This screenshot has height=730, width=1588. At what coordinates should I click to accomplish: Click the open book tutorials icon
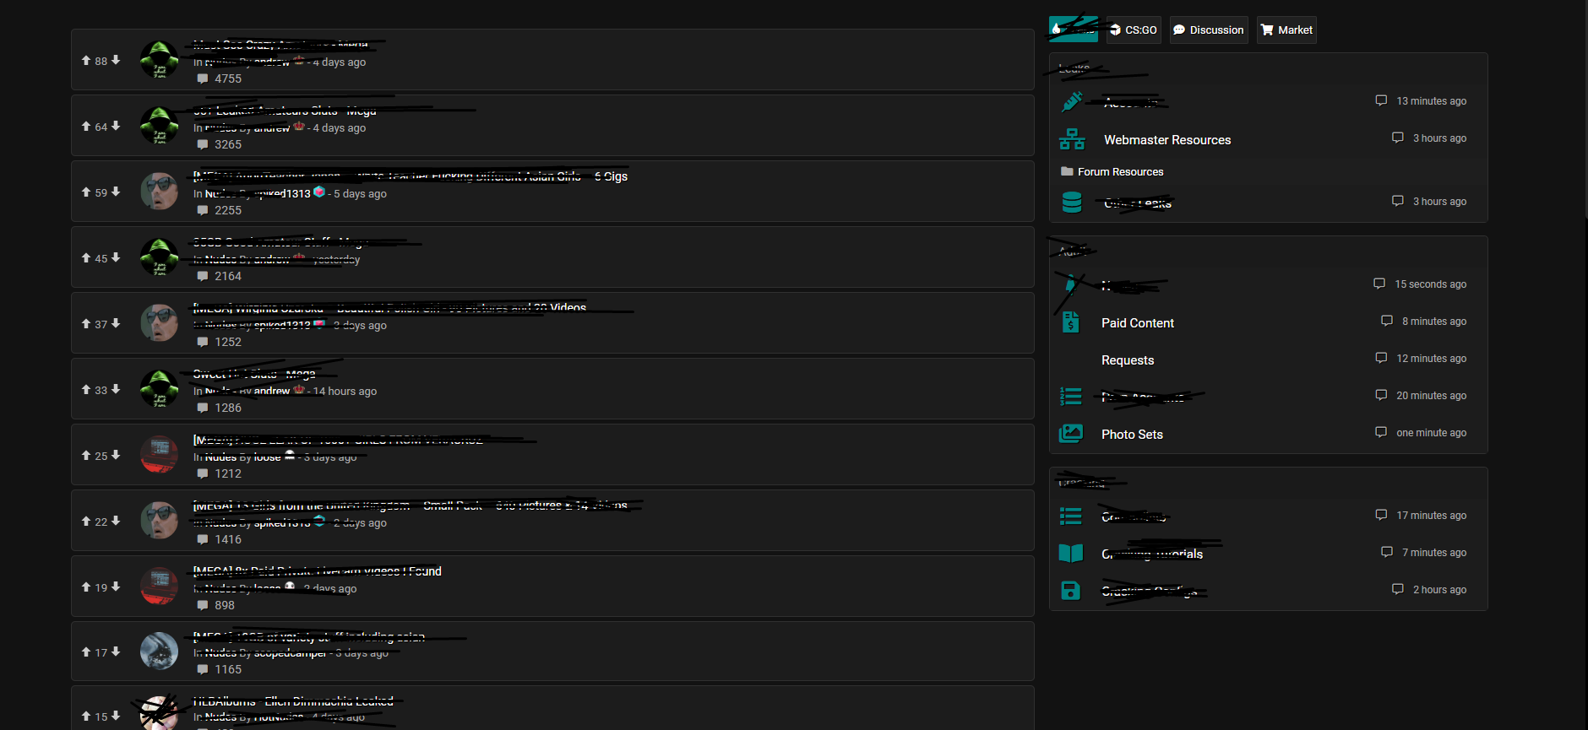1070,554
